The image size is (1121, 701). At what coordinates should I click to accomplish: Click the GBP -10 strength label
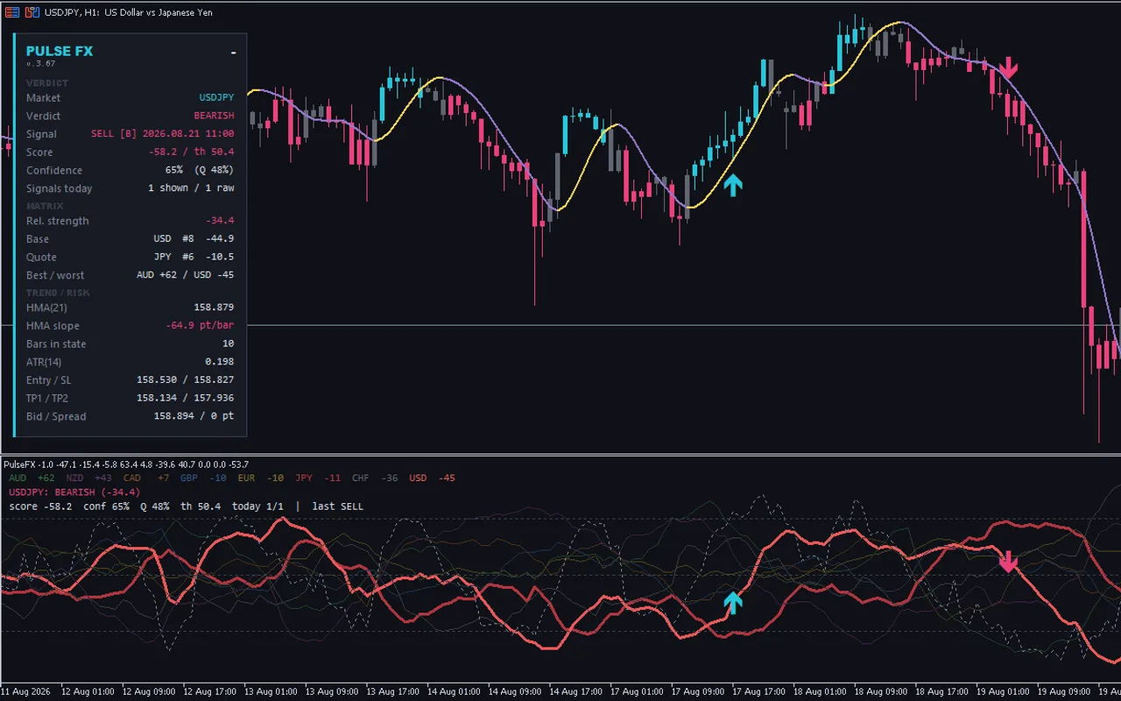203,478
